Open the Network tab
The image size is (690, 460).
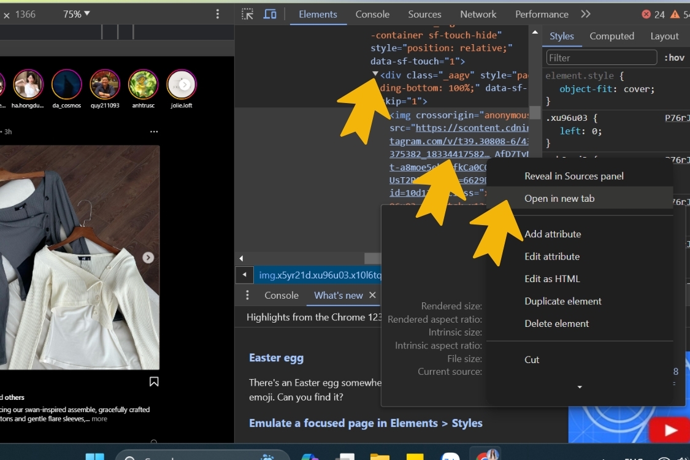(478, 14)
